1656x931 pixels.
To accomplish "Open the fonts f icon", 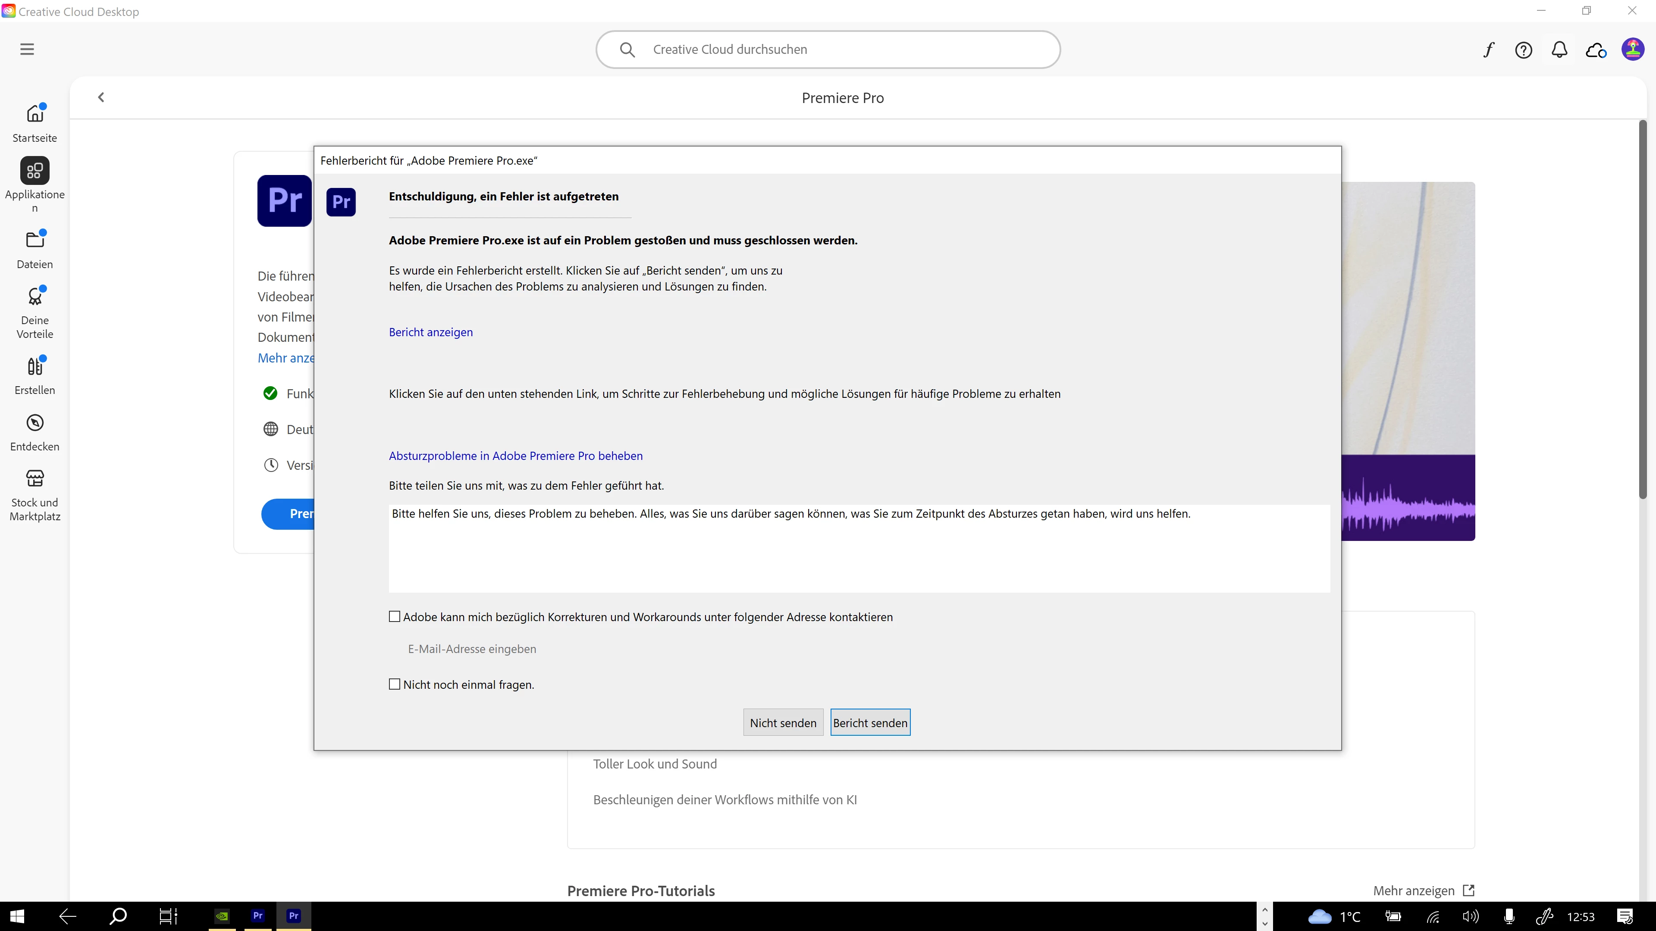I will click(1488, 50).
